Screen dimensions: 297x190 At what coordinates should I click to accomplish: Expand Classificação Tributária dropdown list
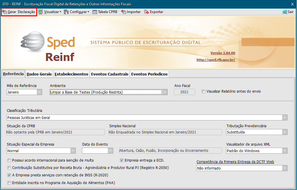285,117
